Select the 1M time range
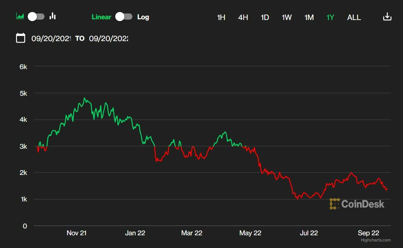This screenshot has width=403, height=248. click(309, 17)
